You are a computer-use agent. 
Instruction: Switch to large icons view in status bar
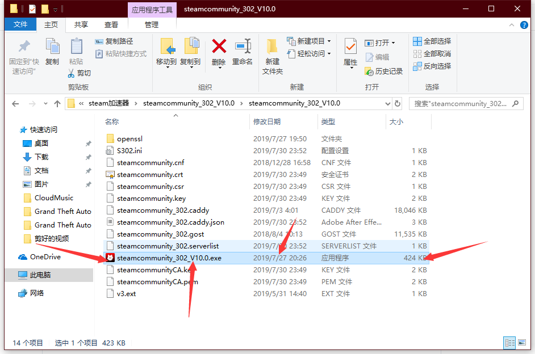522,343
